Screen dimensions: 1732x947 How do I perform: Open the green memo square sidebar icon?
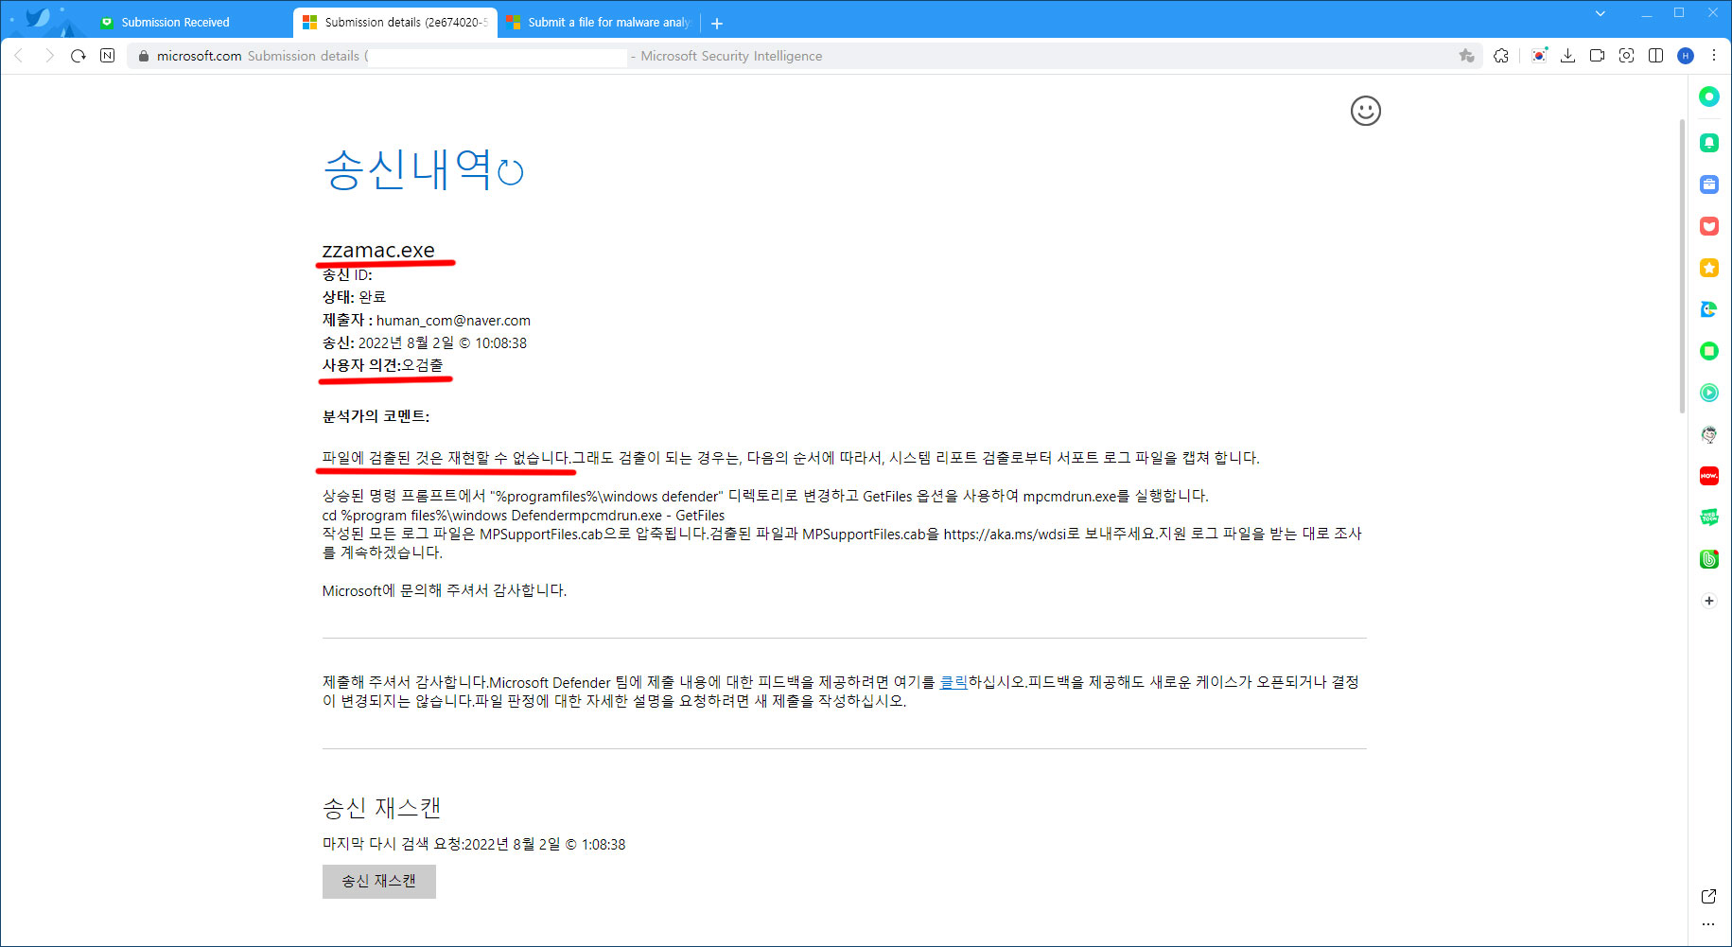pyautogui.click(x=1708, y=351)
